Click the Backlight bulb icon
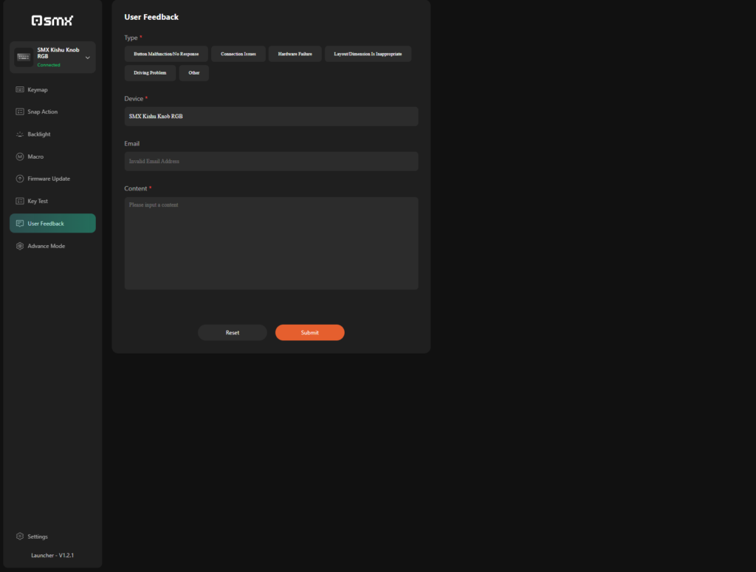 pos(20,134)
